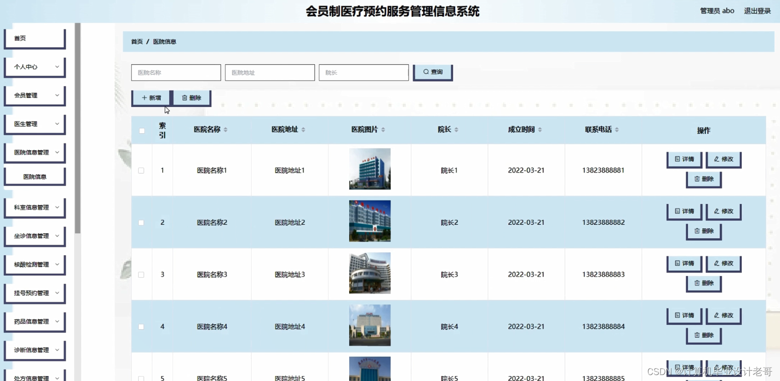Open 详情 for 医院名称1

(684, 159)
